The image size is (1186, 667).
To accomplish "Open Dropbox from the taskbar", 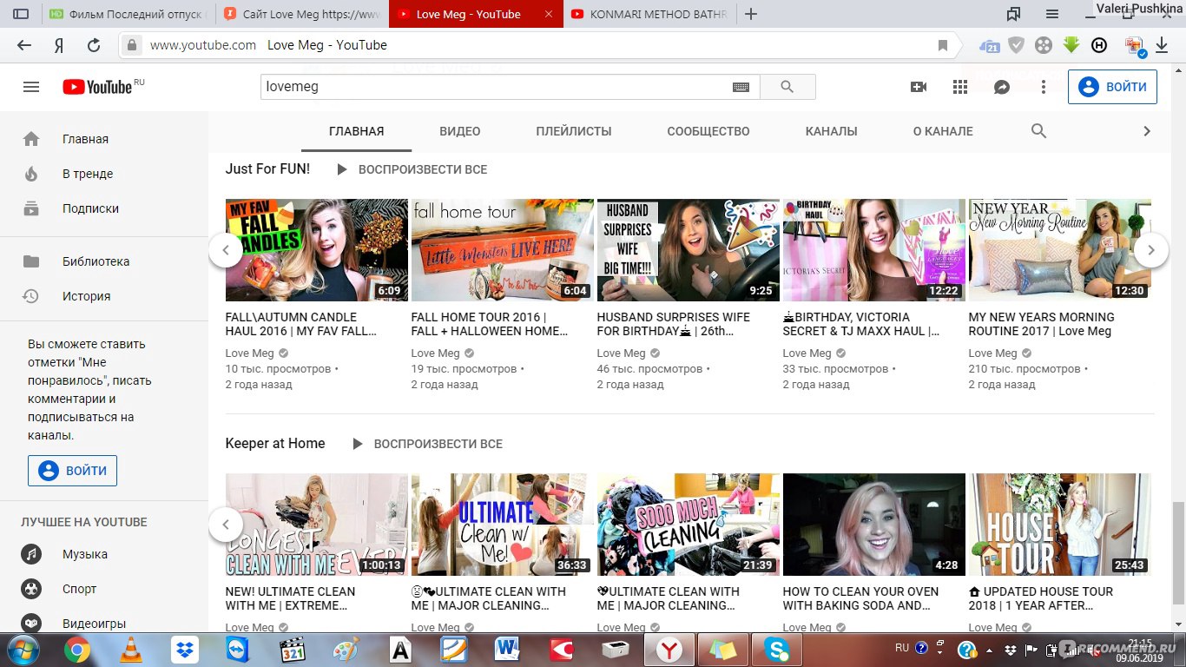I will tap(184, 650).
